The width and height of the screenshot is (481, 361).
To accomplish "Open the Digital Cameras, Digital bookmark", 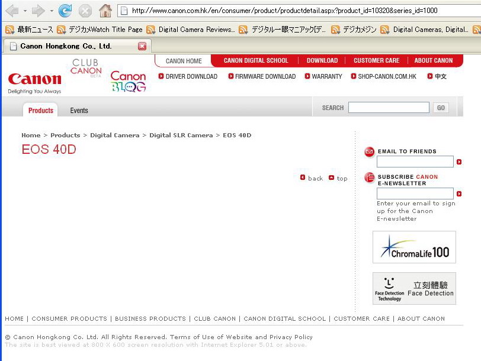I will pos(425,30).
